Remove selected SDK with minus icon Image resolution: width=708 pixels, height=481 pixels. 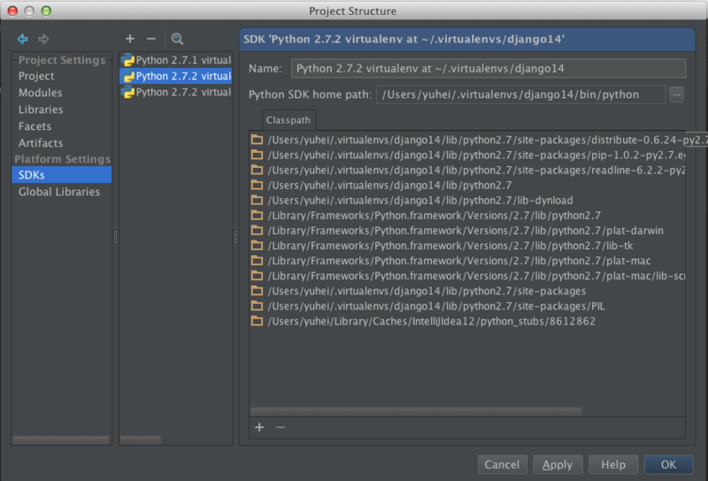[151, 39]
